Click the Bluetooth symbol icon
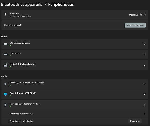 tap(5, 15)
